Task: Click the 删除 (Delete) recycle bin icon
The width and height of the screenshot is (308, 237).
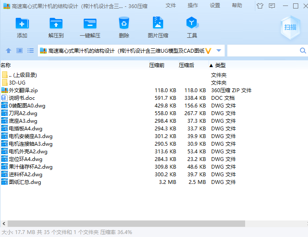Action: (124, 23)
